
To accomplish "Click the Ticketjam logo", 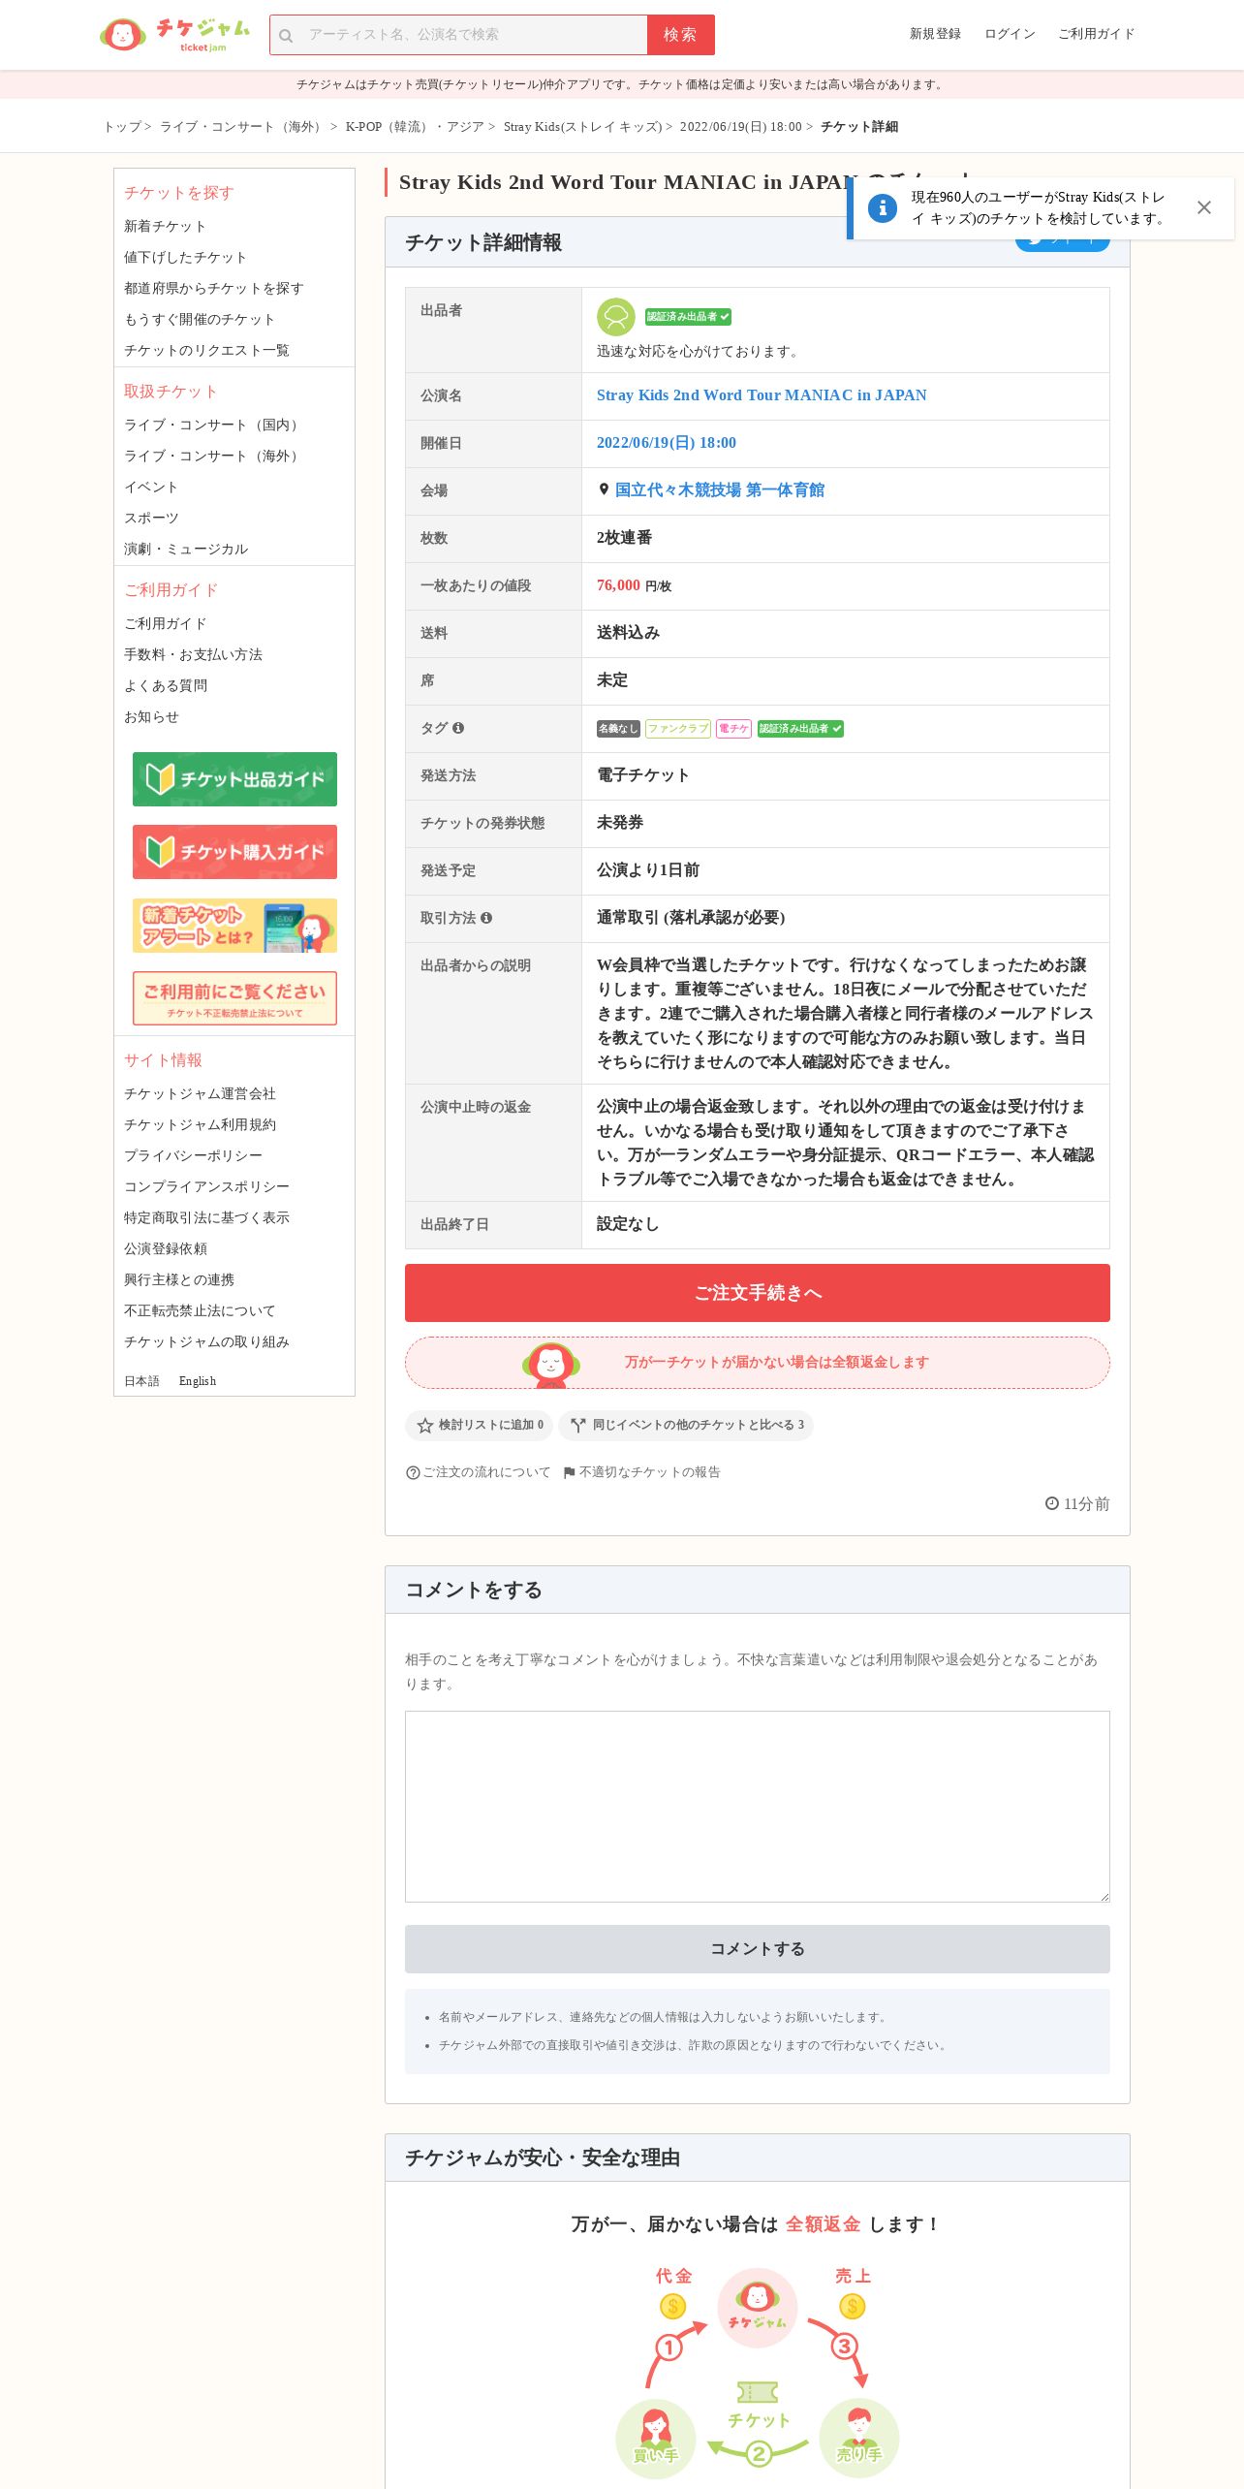I will (x=175, y=34).
